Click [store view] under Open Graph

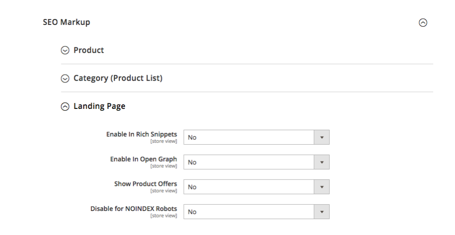click(164, 166)
